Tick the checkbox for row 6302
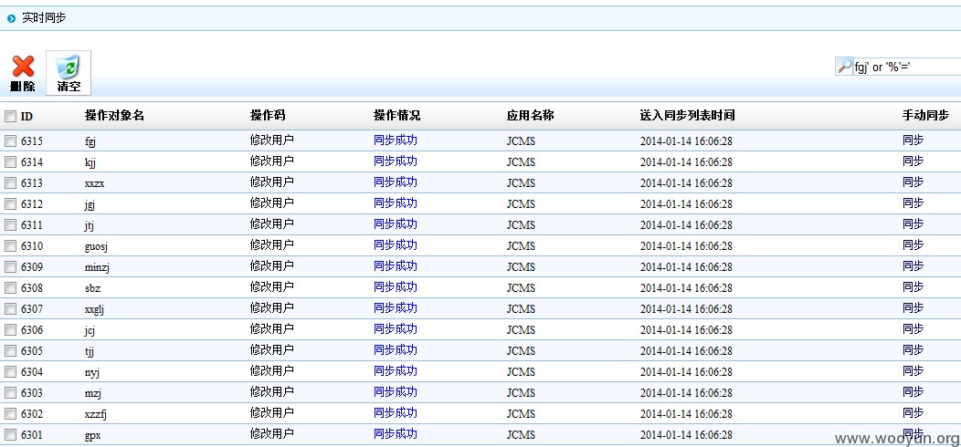This screenshot has width=961, height=447. [10, 414]
